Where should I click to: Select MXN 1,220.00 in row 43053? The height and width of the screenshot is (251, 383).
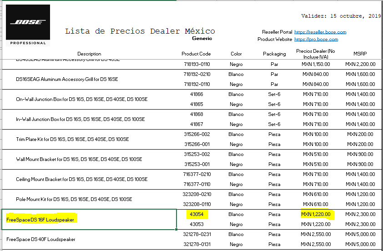tap(316, 224)
